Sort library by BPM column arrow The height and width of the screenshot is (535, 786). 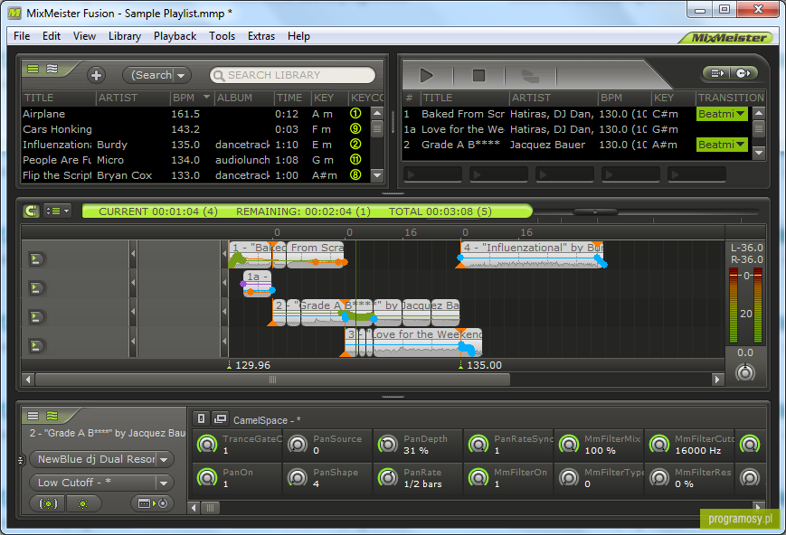[x=206, y=97]
